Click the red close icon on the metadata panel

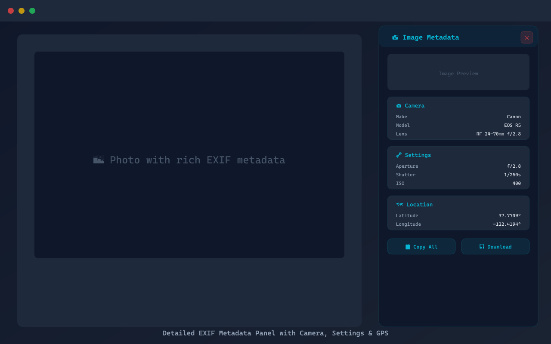pyautogui.click(x=526, y=37)
